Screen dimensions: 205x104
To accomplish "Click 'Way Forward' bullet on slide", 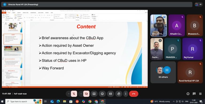I will [51, 68].
